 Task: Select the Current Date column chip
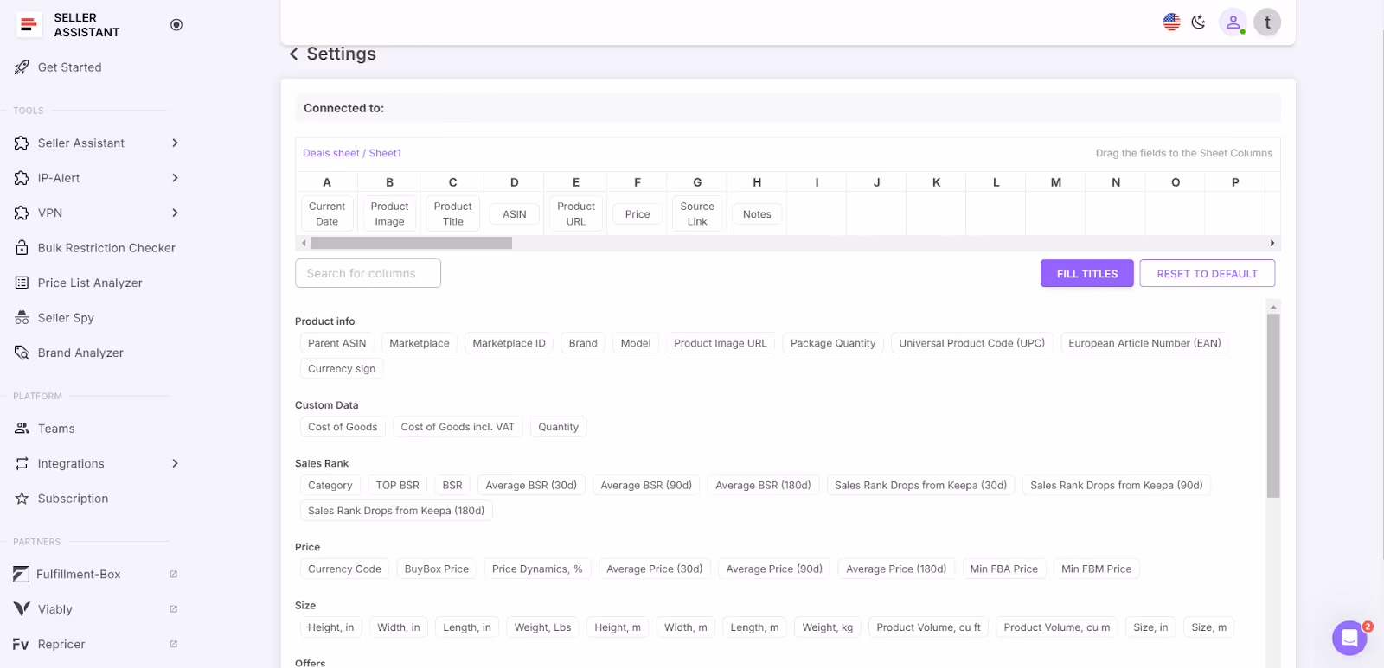pyautogui.click(x=327, y=214)
